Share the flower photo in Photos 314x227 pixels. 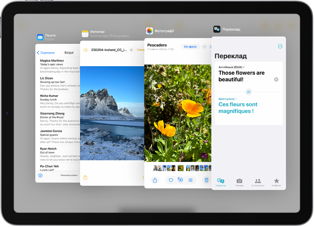(x=155, y=180)
